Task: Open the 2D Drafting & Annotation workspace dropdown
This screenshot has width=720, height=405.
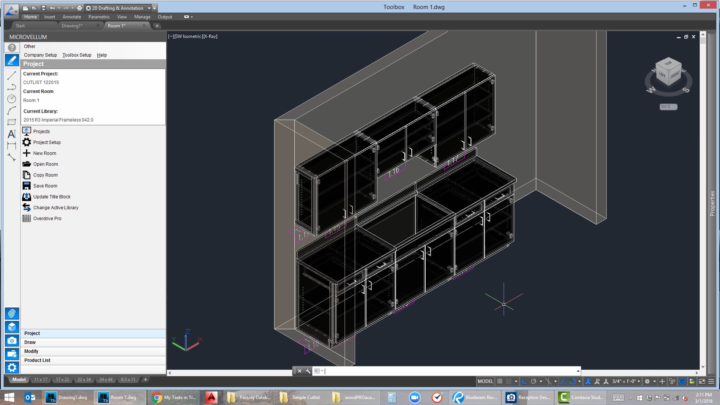Action: (149, 8)
